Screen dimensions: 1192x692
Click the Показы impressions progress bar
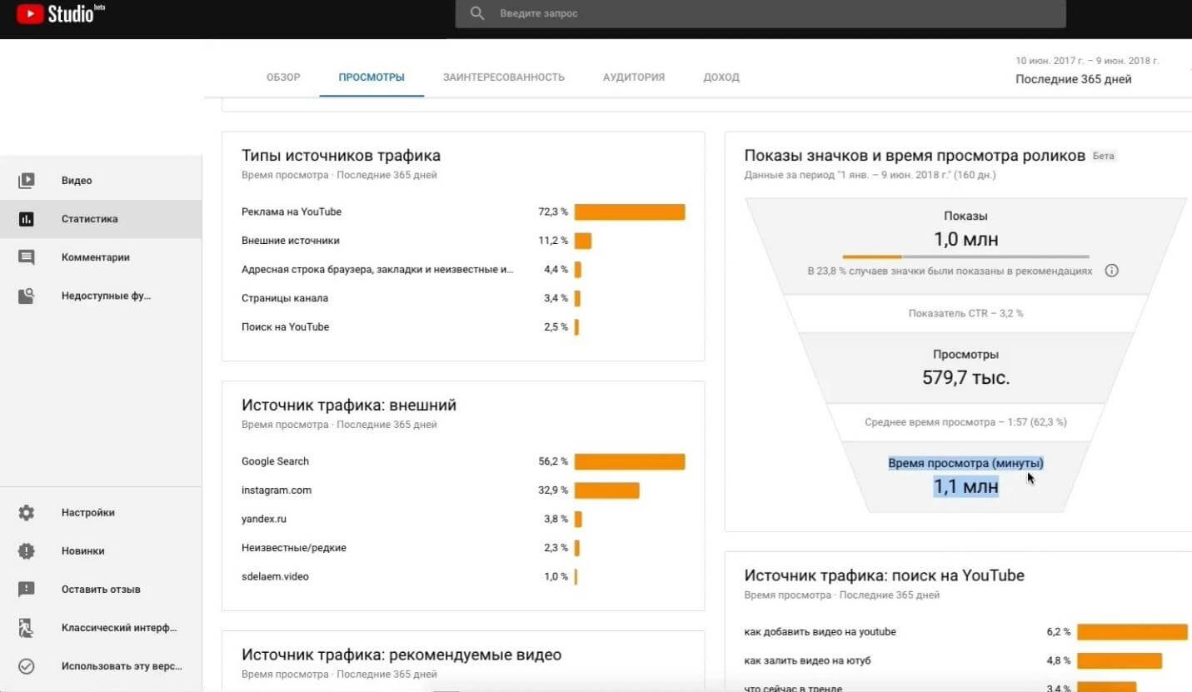[965, 256]
